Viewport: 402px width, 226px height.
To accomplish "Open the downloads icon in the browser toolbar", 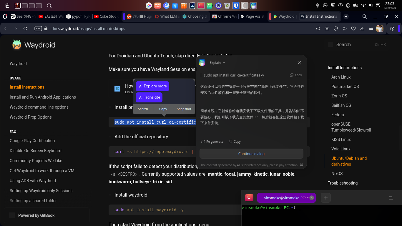I will pyautogui.click(x=362, y=29).
